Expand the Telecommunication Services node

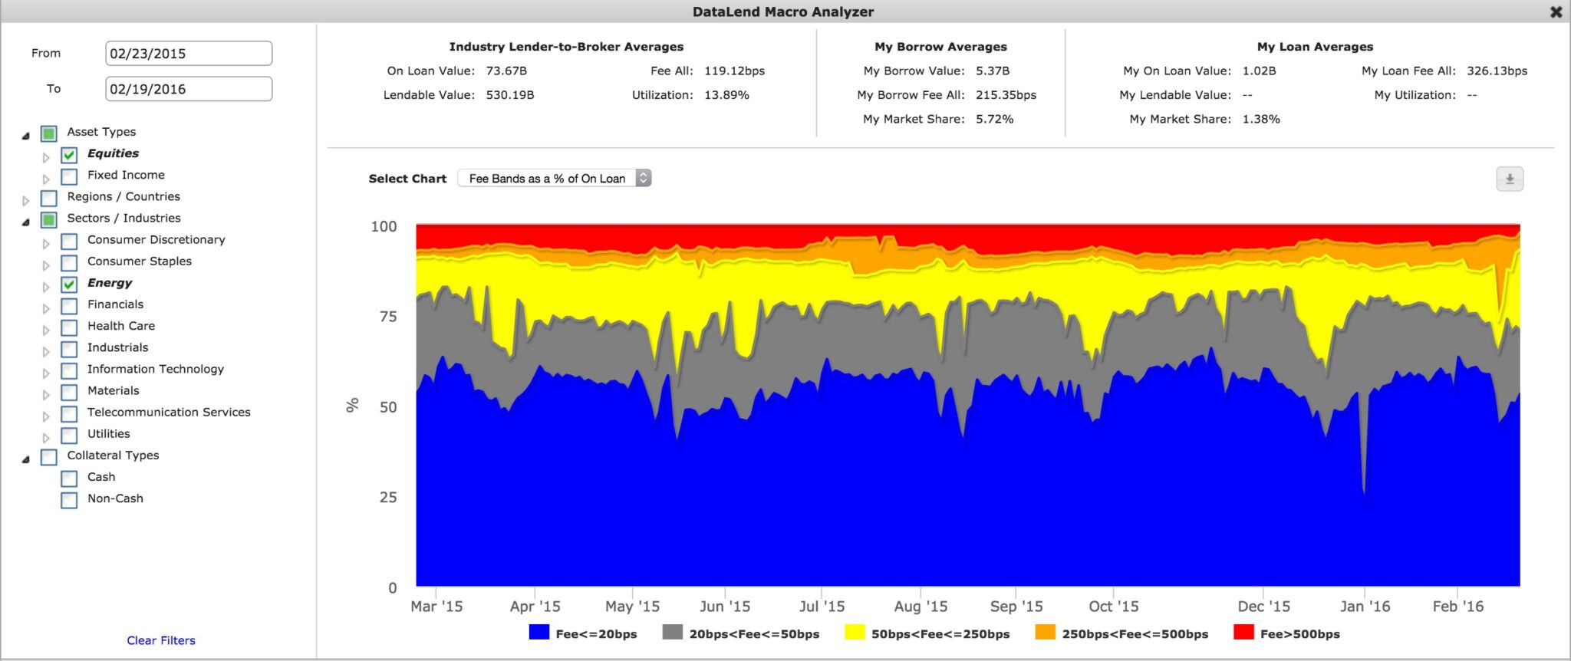tap(46, 416)
